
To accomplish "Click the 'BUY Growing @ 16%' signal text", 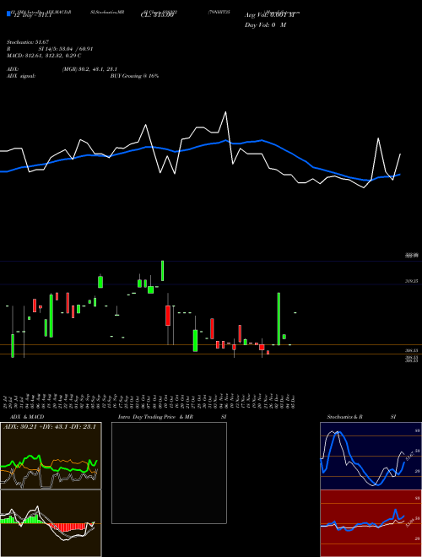I will click(134, 76).
